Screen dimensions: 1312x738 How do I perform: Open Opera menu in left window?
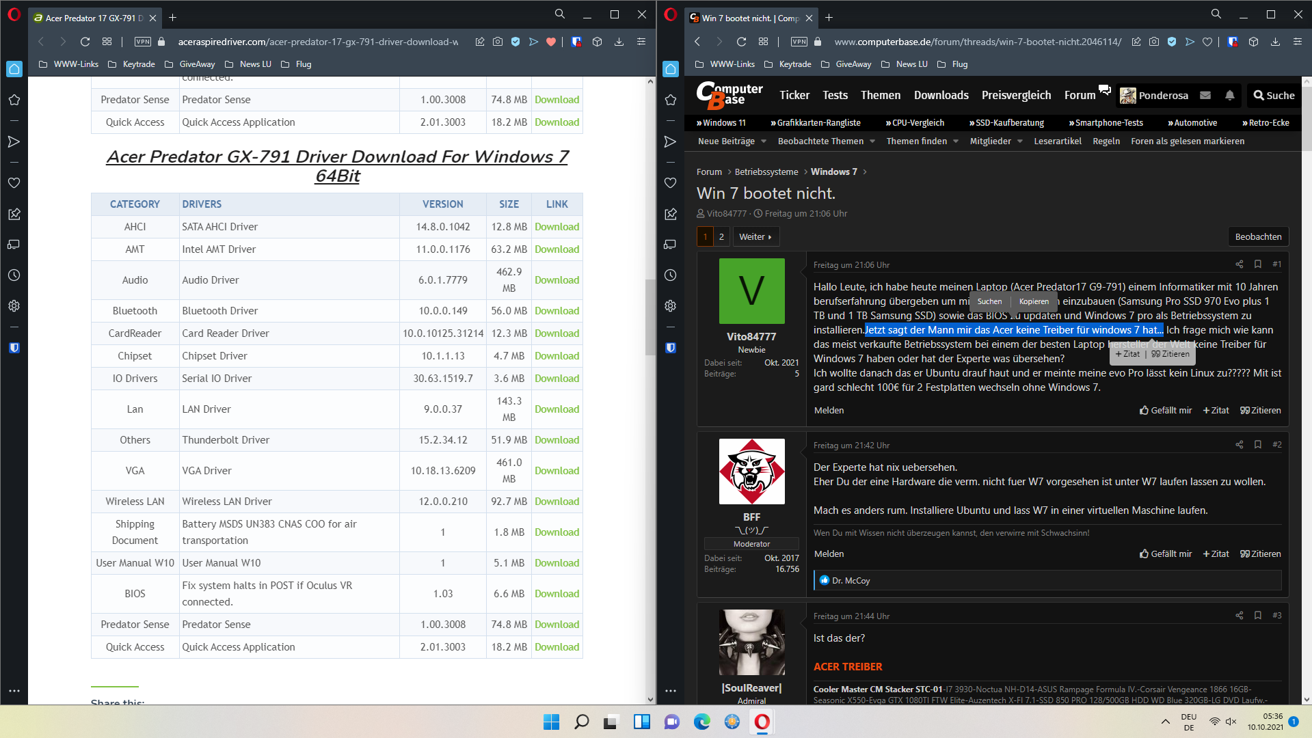point(14,14)
